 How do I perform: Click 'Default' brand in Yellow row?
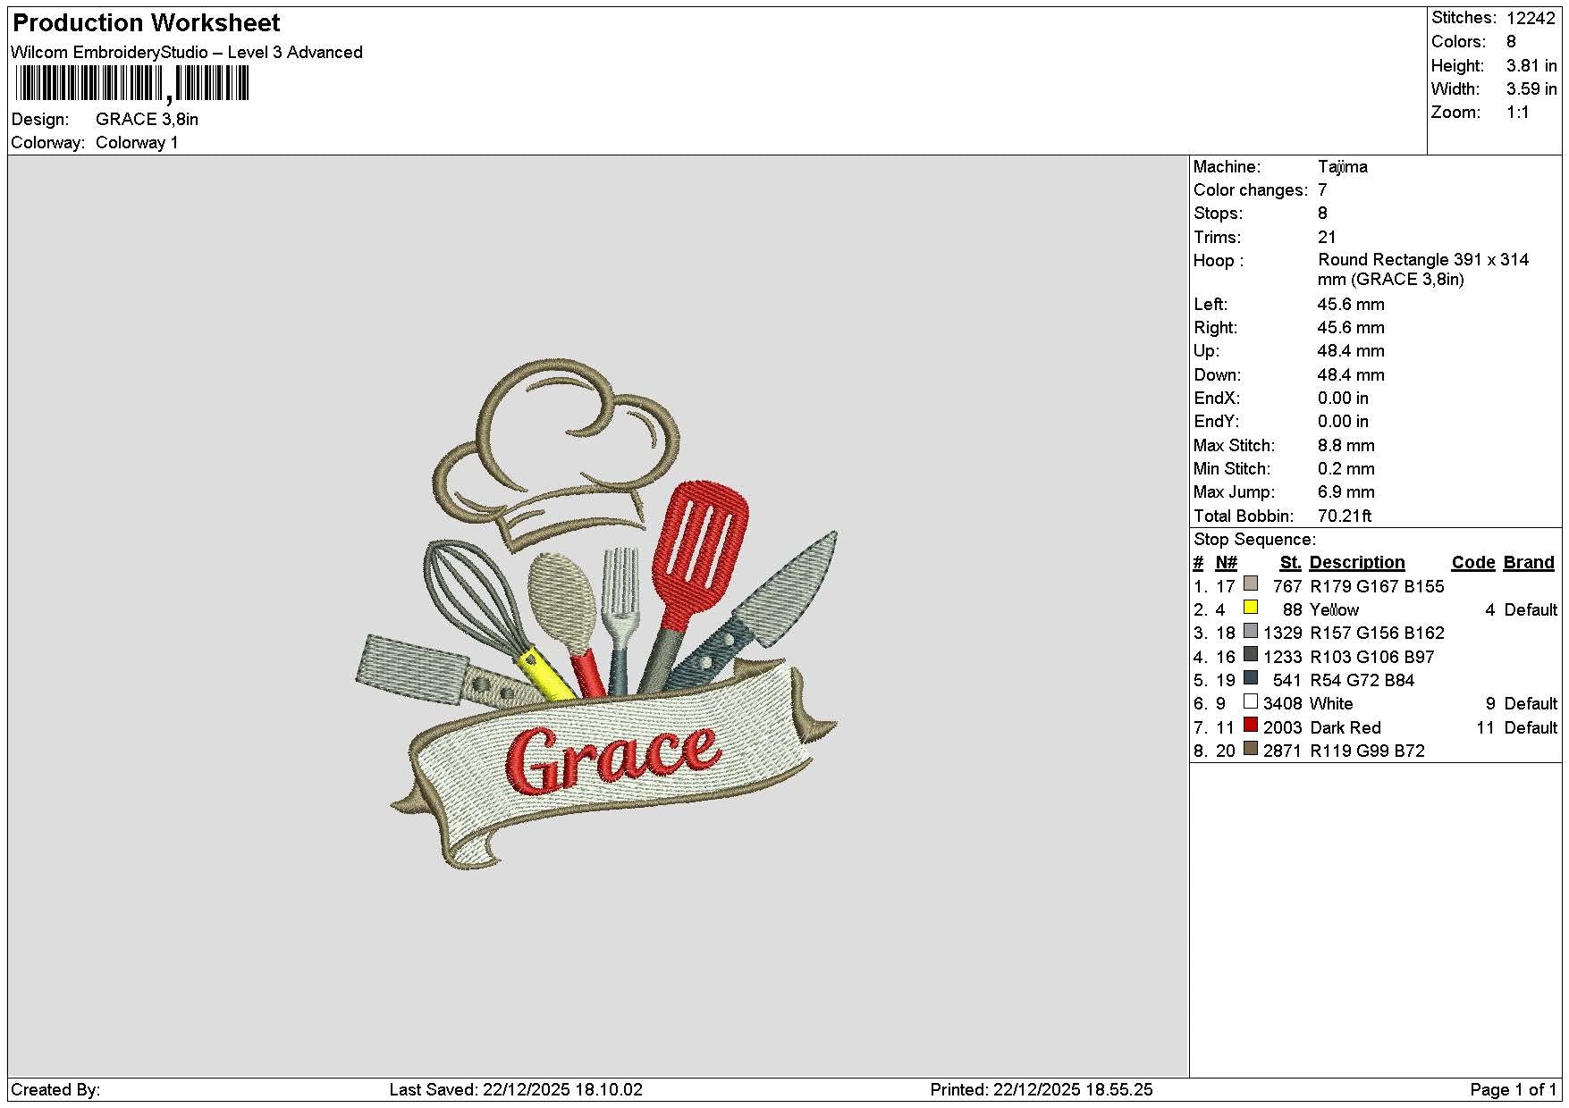[1531, 610]
